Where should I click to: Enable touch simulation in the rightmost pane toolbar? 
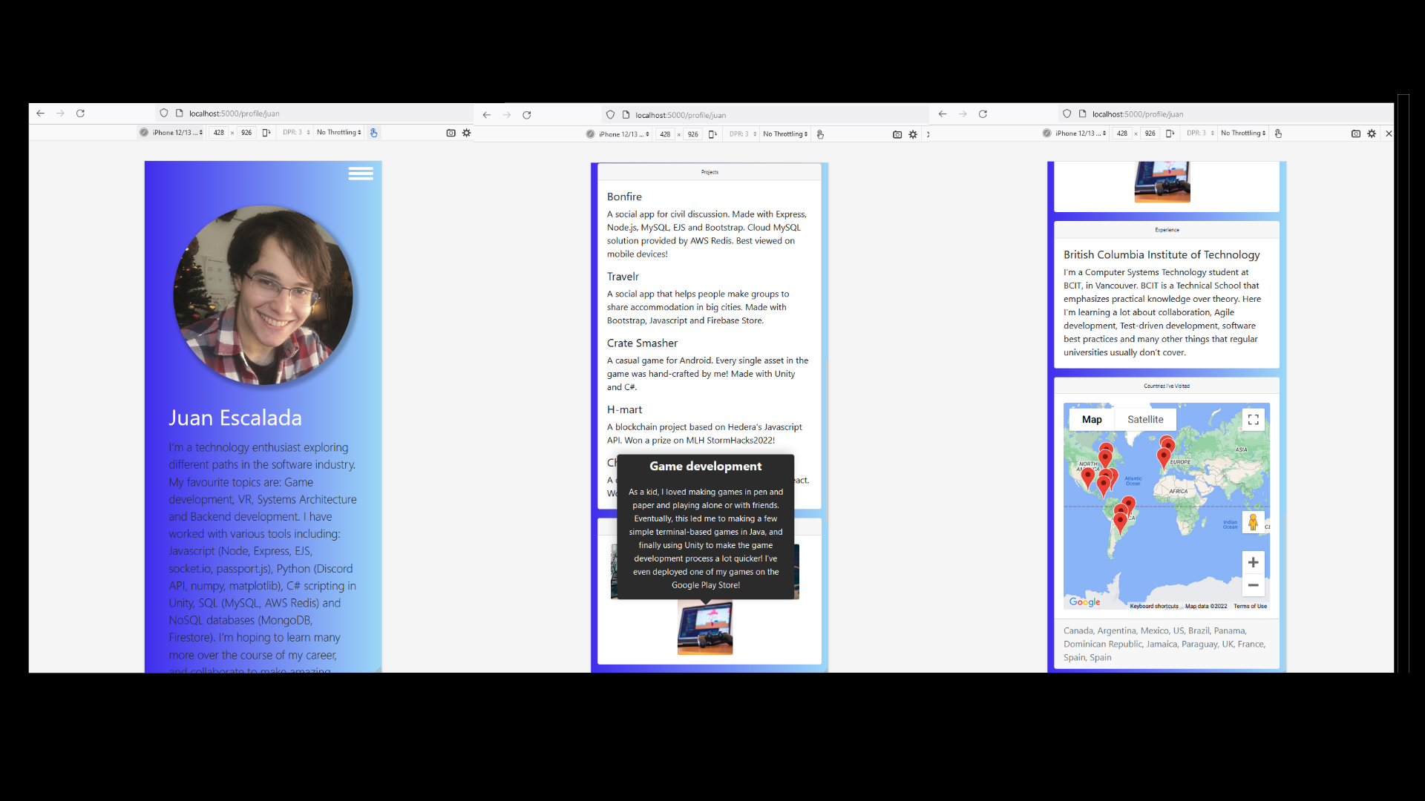click(1278, 133)
